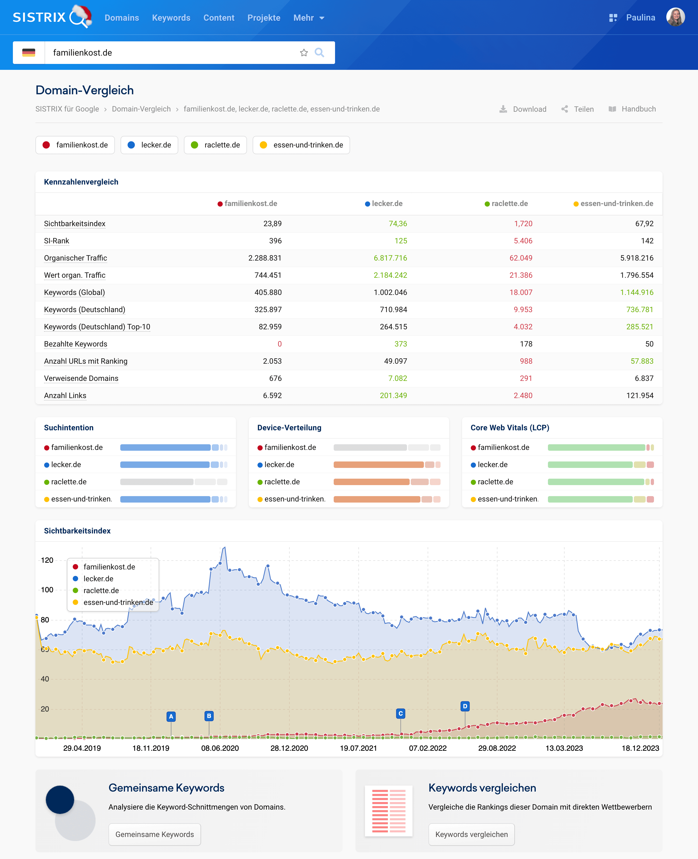Open the Keywords menu item
This screenshot has height=859, width=698.
(171, 18)
